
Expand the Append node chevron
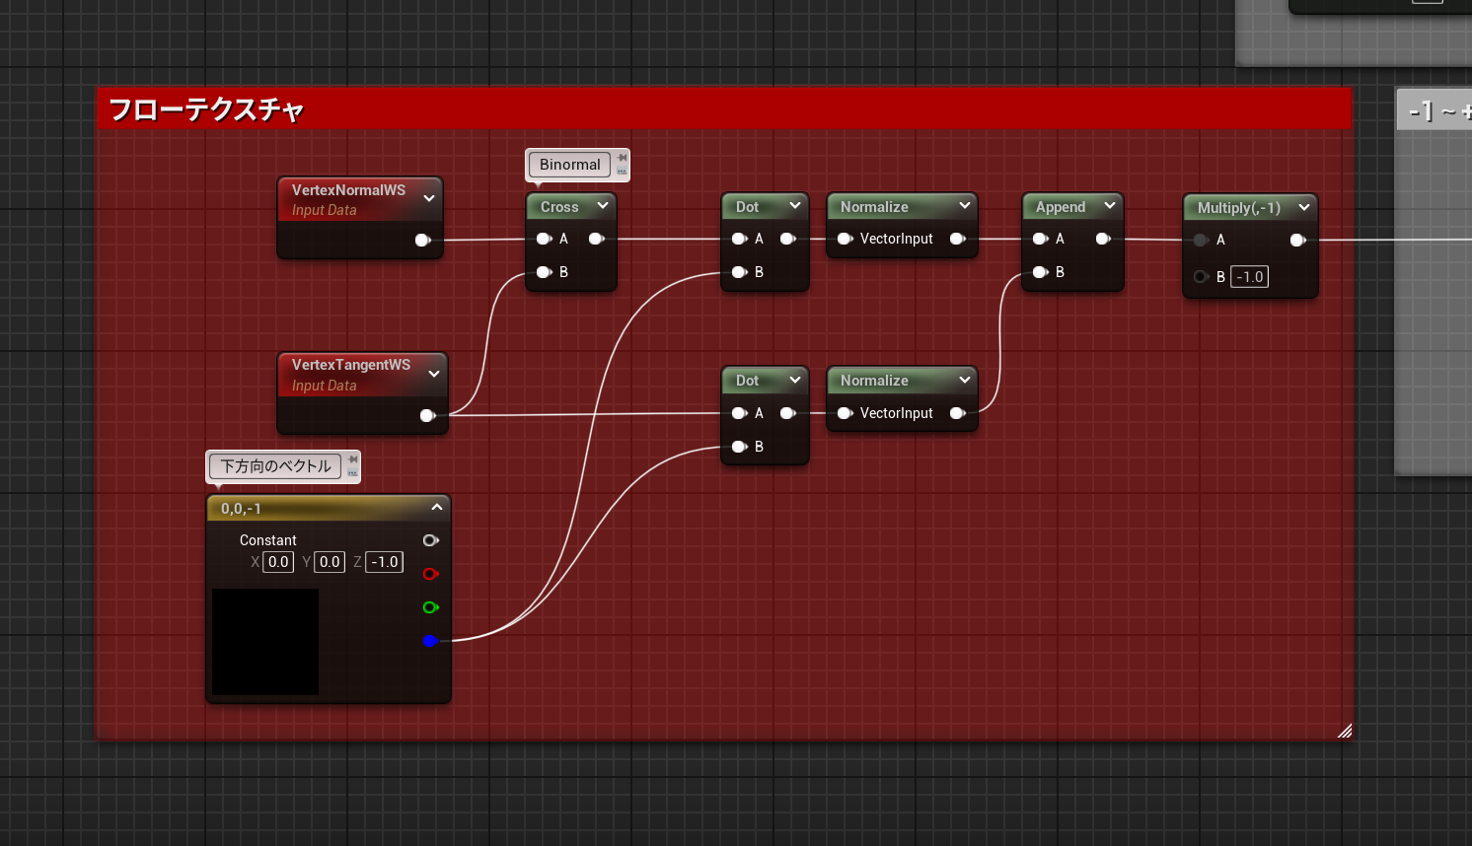click(1109, 206)
